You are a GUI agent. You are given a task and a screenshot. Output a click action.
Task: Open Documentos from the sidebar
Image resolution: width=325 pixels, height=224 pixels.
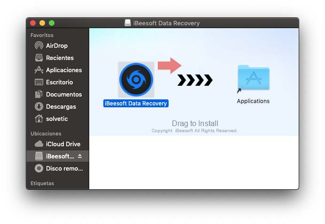point(58,94)
